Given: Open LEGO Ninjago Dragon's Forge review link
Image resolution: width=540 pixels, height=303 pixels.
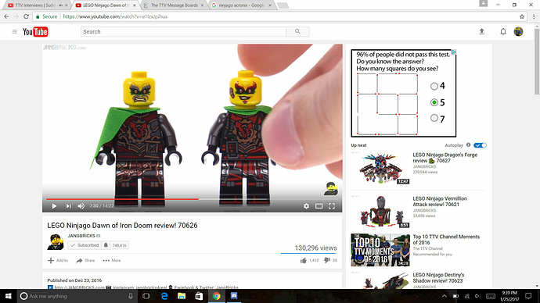Looking at the screenshot, I should point(445,158).
